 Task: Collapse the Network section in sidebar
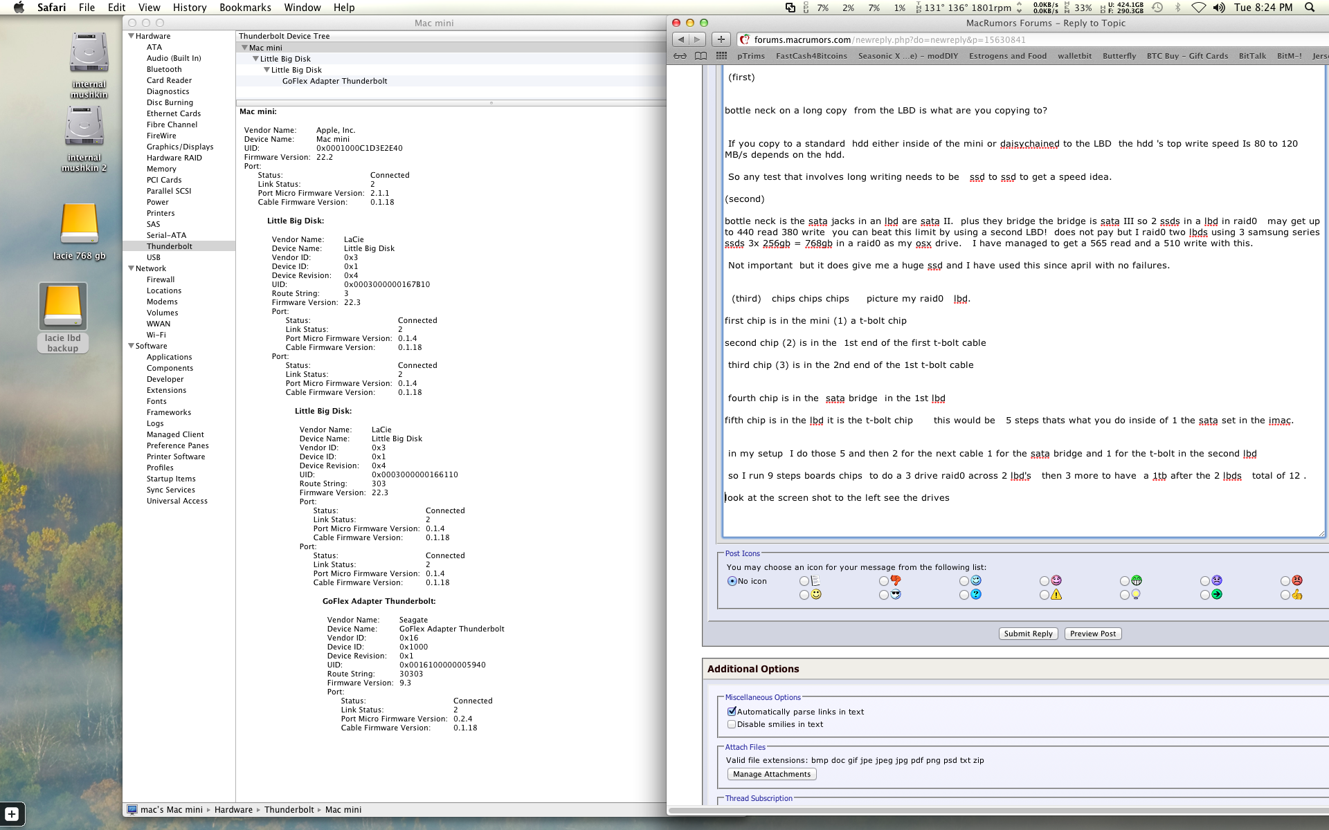click(131, 268)
